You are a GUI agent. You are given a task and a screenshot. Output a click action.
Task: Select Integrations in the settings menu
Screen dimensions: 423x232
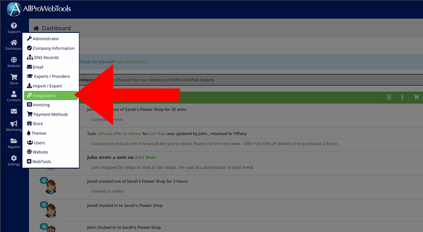[51, 95]
